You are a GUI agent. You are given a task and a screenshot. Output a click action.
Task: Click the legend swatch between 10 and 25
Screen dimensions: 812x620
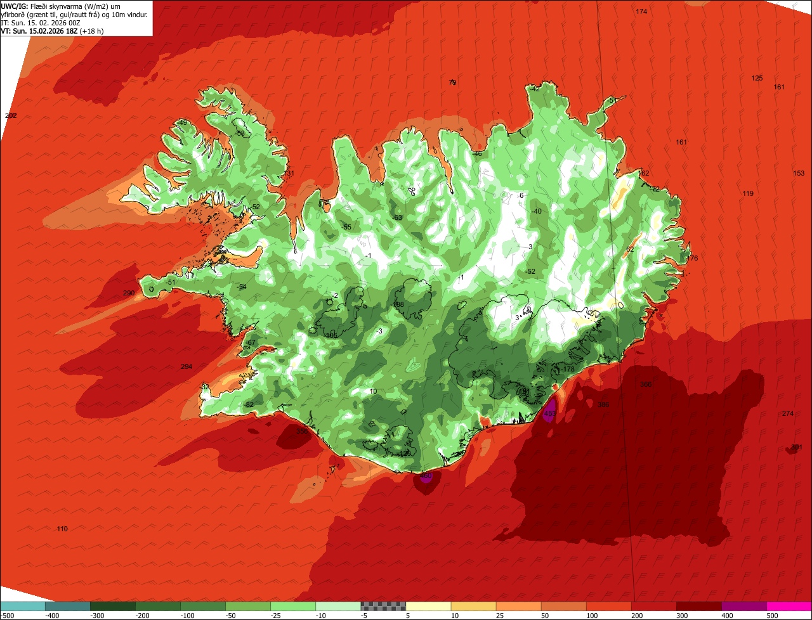click(x=473, y=606)
